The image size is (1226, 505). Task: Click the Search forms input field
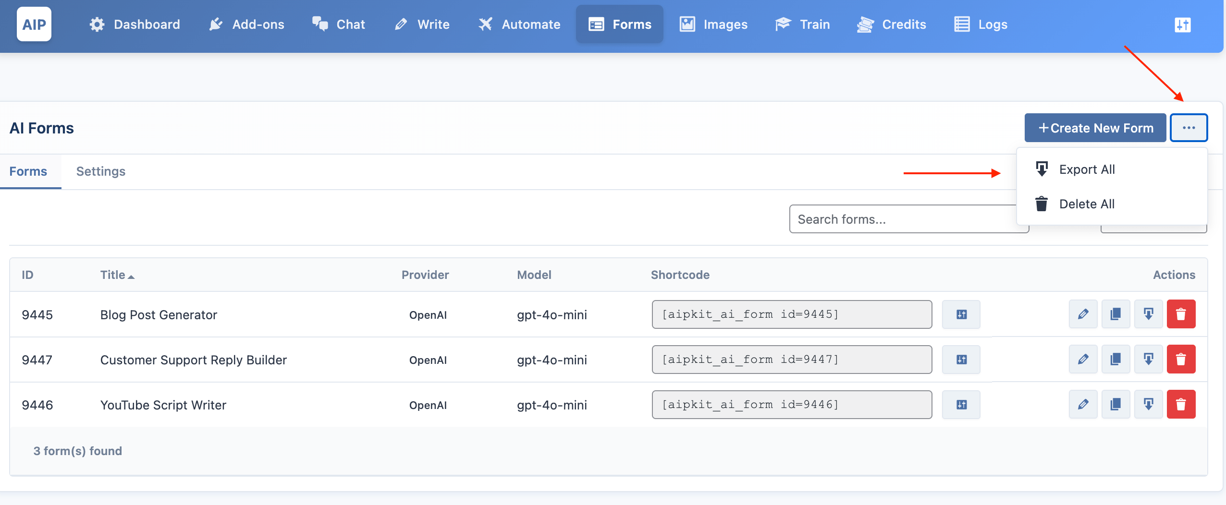click(903, 219)
